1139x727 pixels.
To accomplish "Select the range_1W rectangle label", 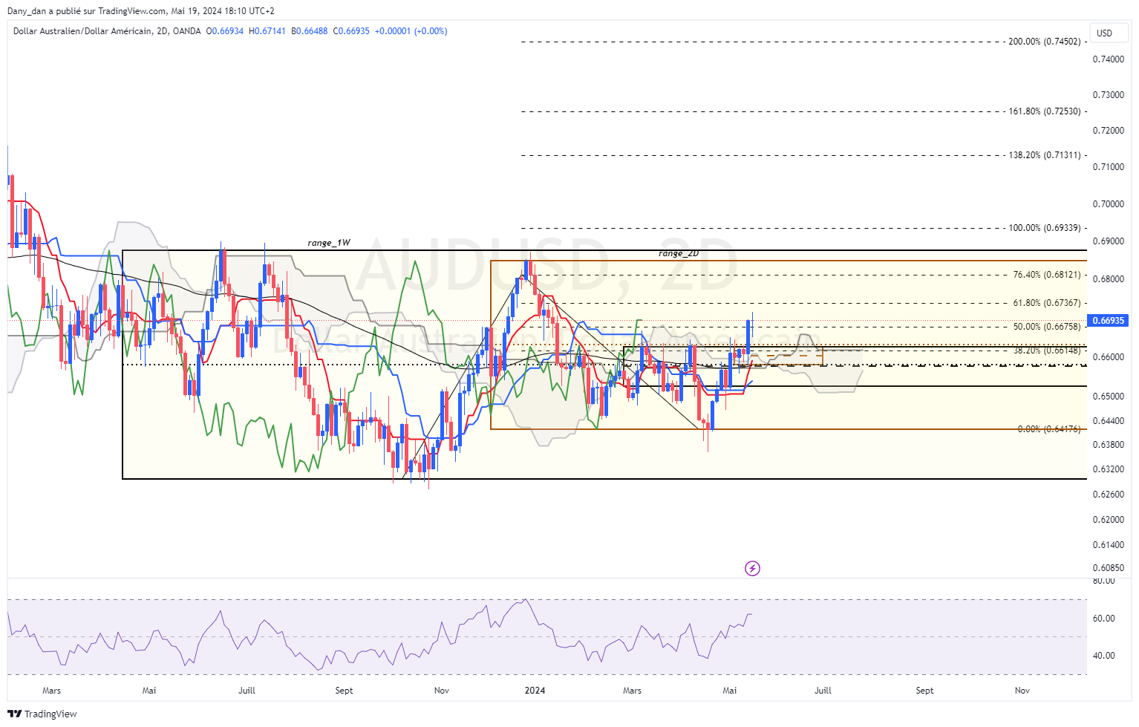I will (329, 243).
